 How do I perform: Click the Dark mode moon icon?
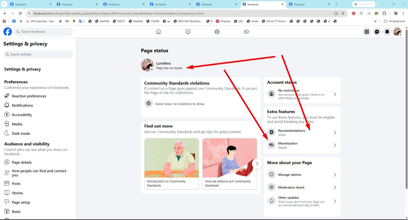[x=7, y=133]
